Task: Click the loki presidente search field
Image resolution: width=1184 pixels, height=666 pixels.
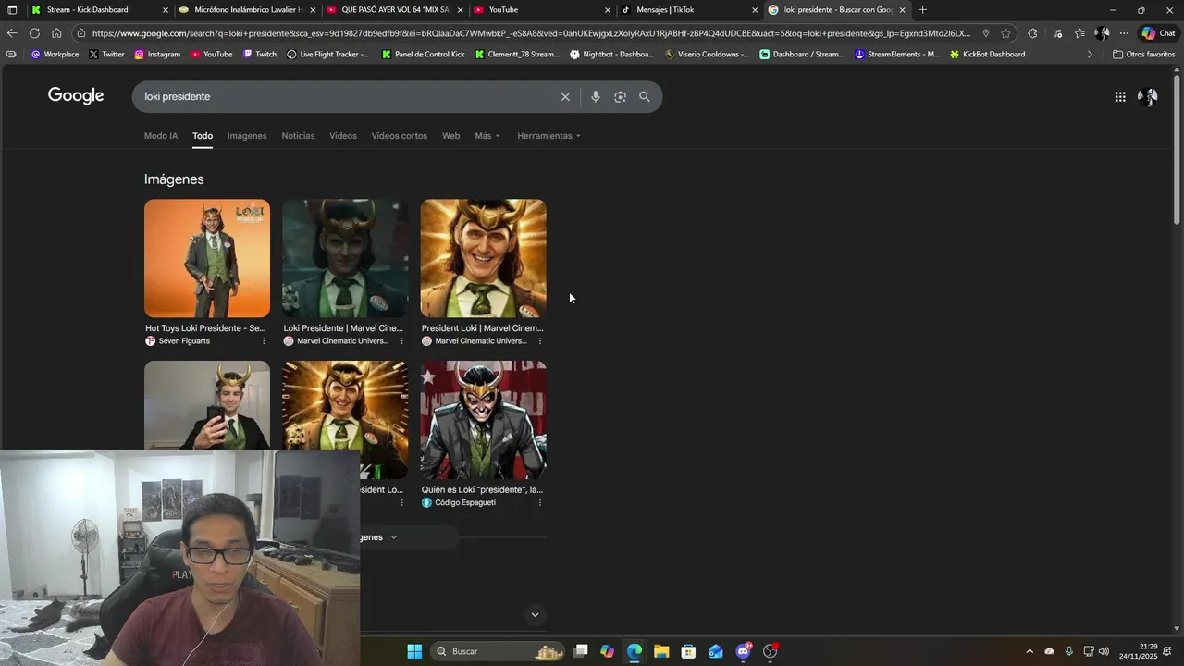Action: coord(347,97)
